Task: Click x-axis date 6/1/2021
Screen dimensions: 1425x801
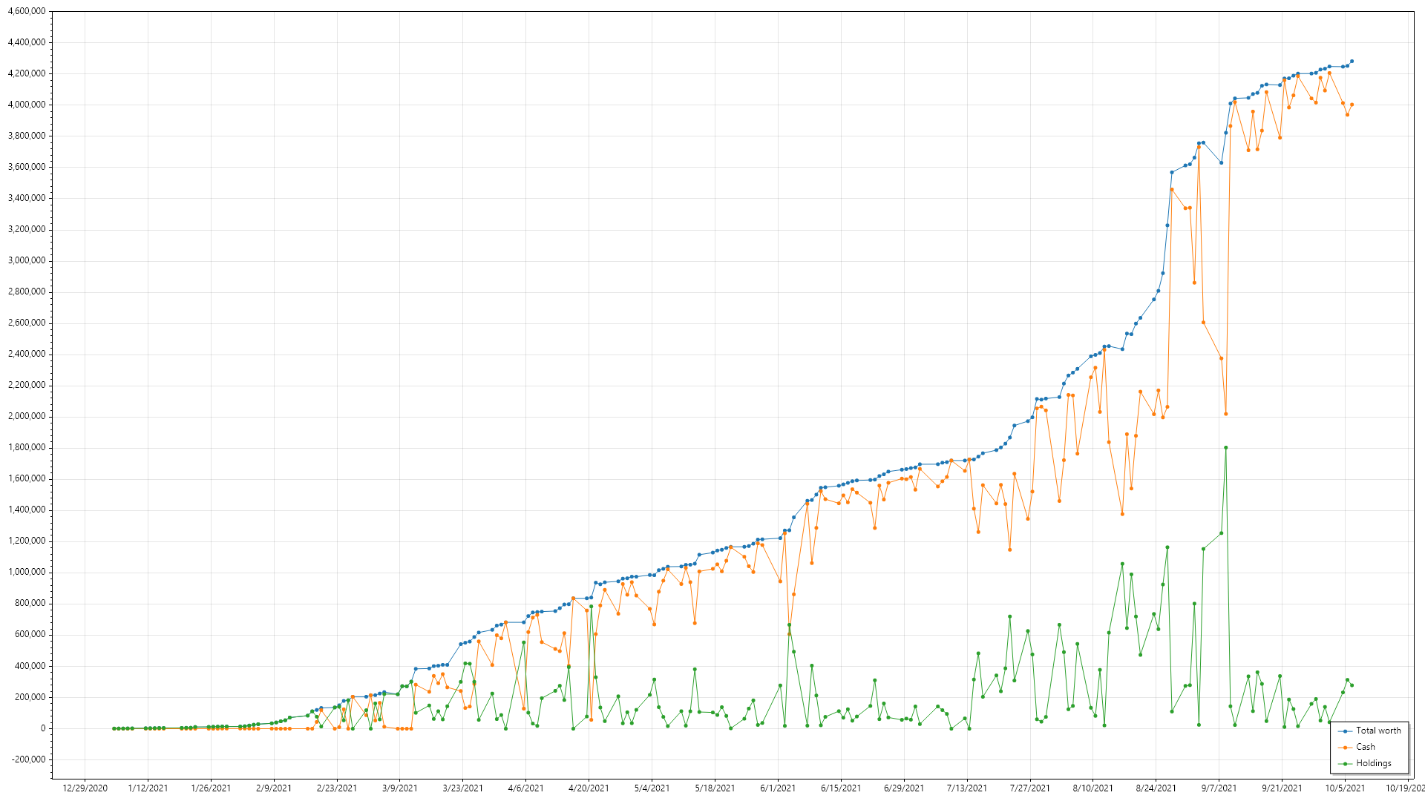Action: (x=778, y=788)
